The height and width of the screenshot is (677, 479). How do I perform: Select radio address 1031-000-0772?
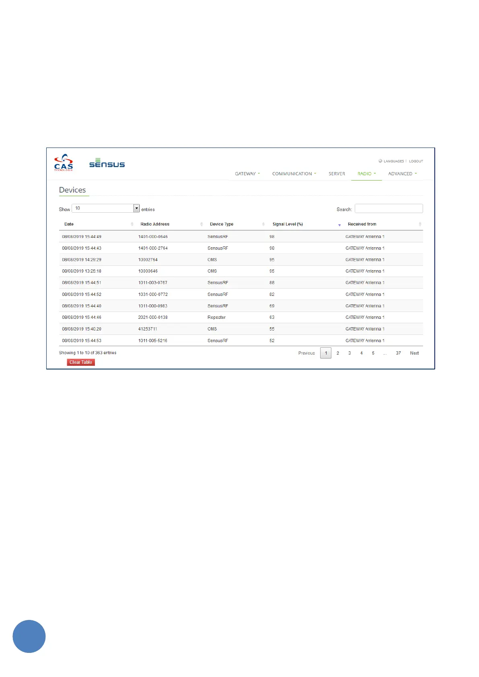[x=153, y=294]
